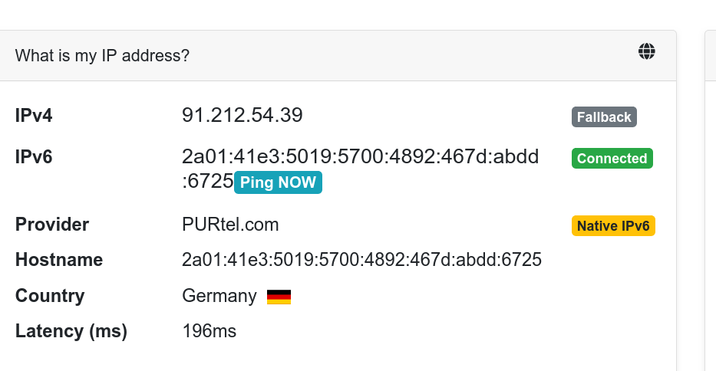
Task: Click the German flag icon
Action: pos(279,297)
